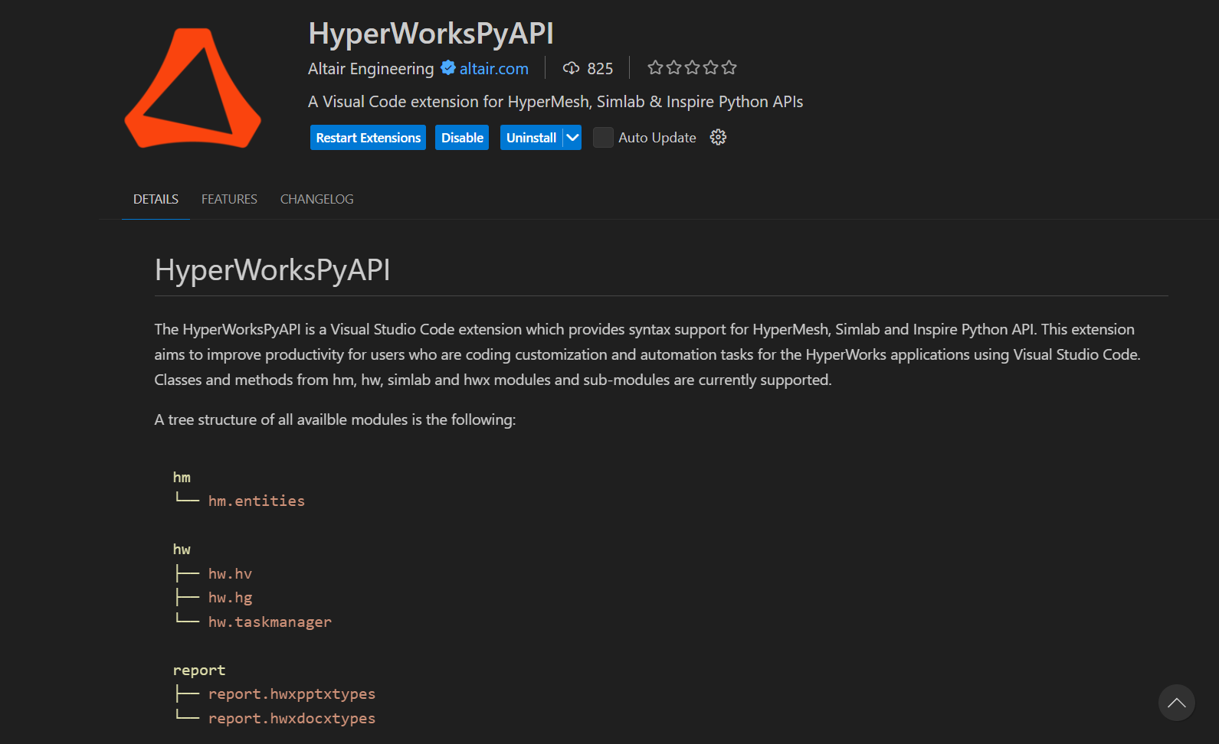Switch to the DETAILS tab

coord(156,199)
